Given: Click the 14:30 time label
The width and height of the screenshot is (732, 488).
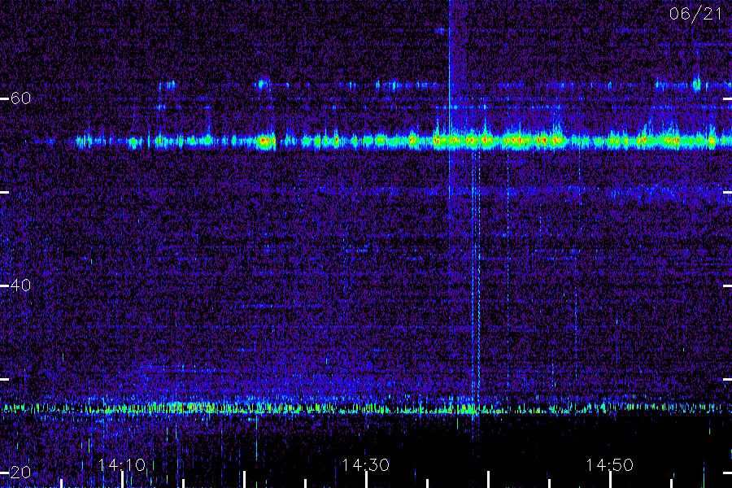Looking at the screenshot, I should (x=365, y=465).
